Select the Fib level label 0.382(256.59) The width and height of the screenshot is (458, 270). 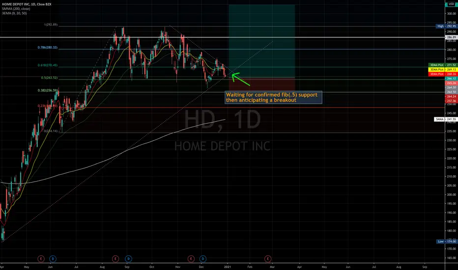pos(47,90)
